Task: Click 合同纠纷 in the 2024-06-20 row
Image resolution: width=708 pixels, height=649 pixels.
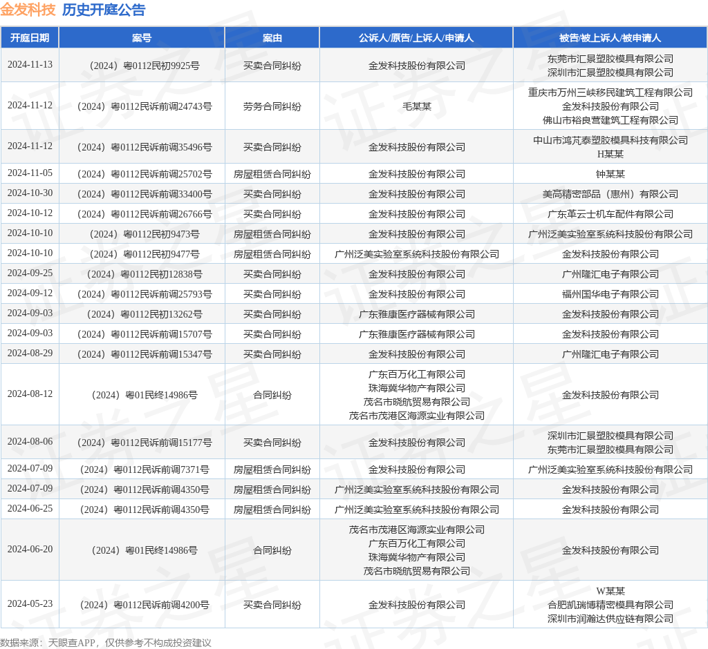Action: pos(272,550)
